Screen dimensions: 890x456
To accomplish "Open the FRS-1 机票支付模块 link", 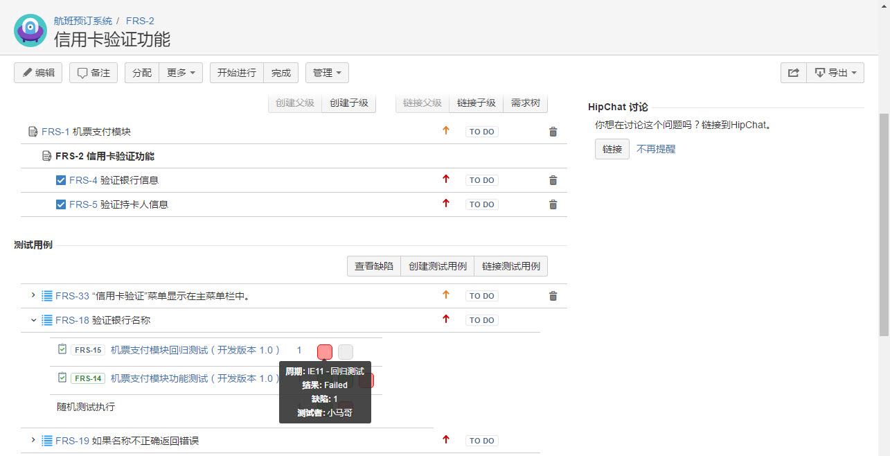I will pos(87,132).
